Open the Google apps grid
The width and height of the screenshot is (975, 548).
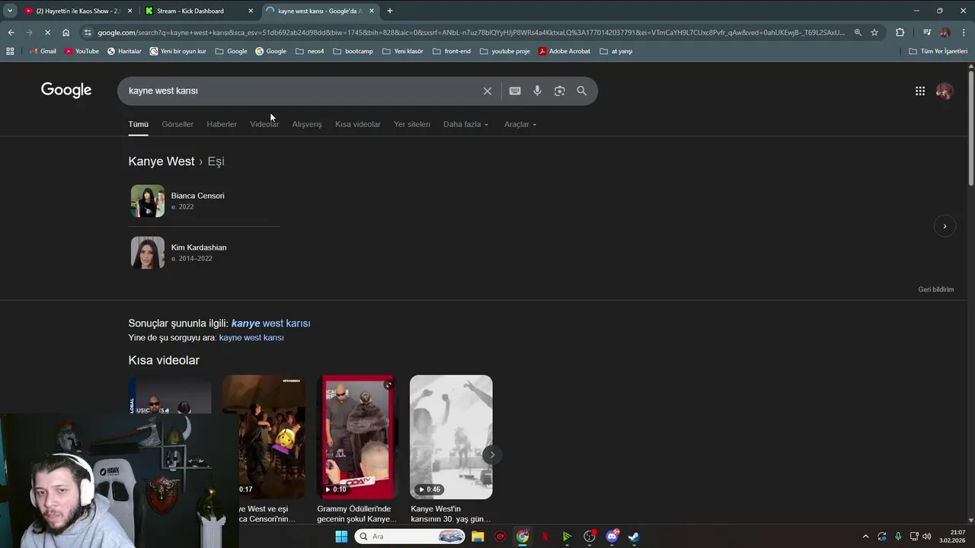click(920, 91)
